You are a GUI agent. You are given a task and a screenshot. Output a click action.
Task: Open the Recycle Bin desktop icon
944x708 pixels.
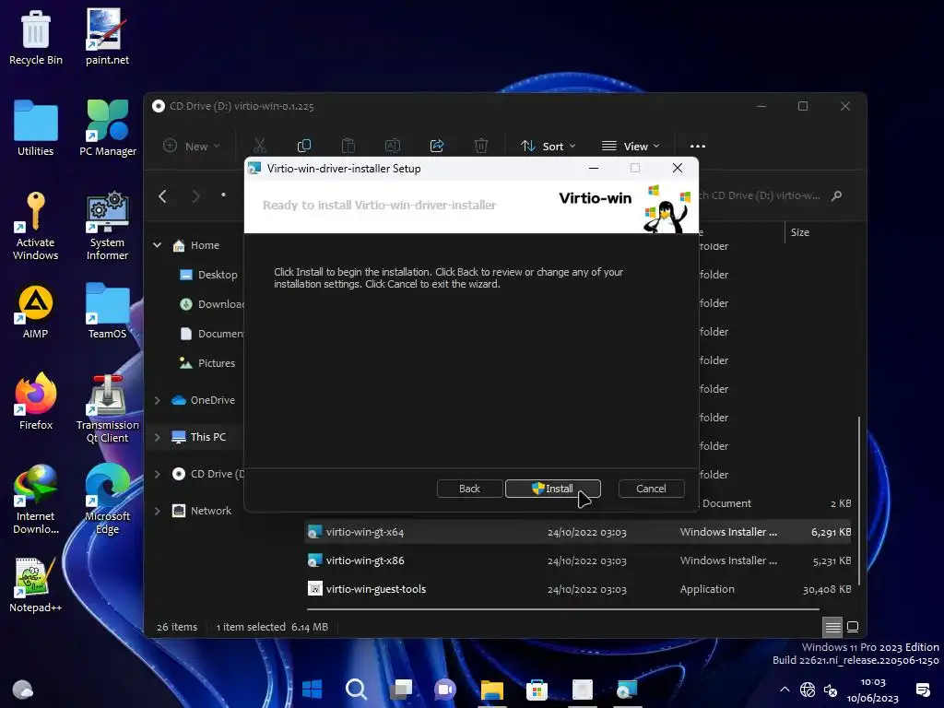tap(36, 37)
